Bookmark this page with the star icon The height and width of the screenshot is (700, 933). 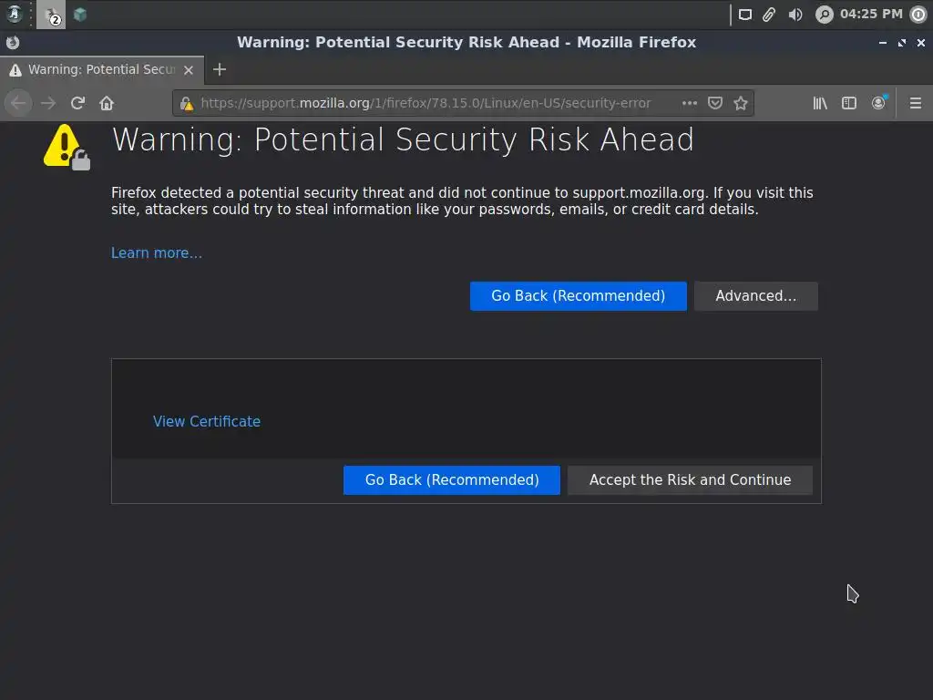click(741, 103)
